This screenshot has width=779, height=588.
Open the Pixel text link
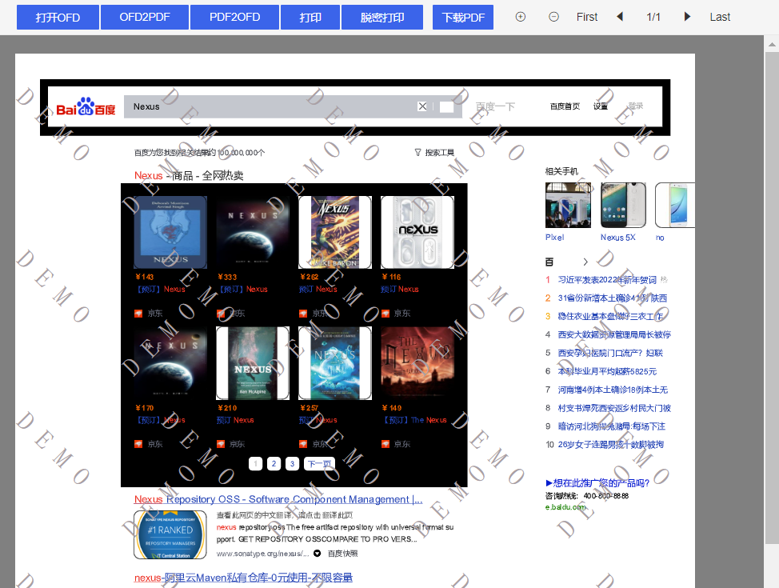point(555,238)
